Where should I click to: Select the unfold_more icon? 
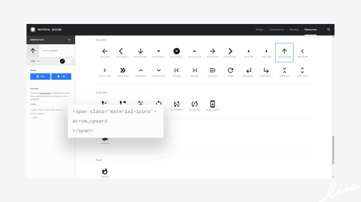[302, 70]
